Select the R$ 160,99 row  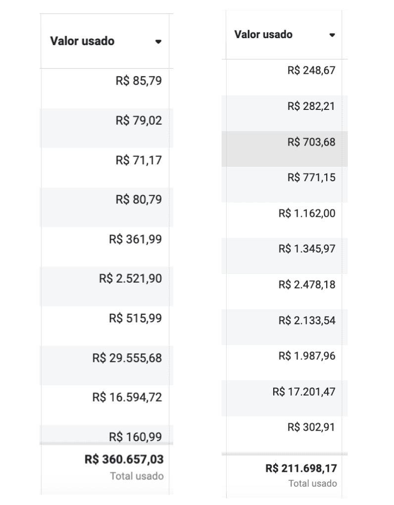click(106, 435)
